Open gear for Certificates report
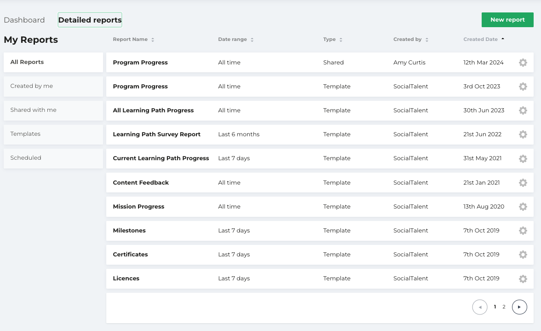This screenshot has width=541, height=331. (523, 255)
